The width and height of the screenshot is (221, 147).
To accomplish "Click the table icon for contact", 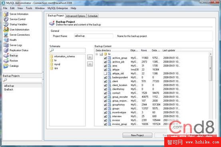I will click(110, 93).
